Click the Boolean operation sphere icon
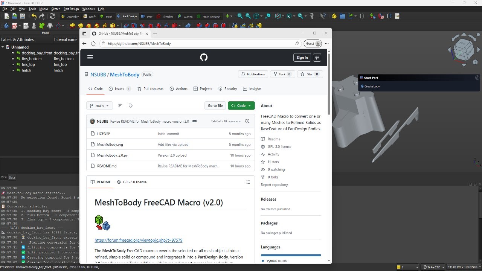This screenshot has height=271, width=482. point(188,26)
